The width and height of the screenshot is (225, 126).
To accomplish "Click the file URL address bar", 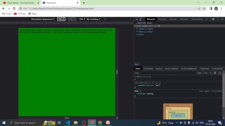I will [112, 8].
